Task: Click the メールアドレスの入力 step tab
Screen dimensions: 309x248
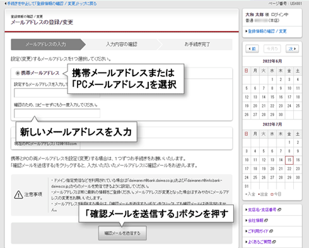Action: tap(49, 44)
